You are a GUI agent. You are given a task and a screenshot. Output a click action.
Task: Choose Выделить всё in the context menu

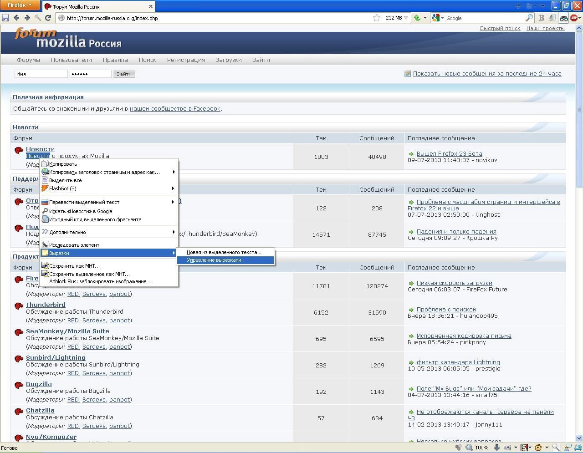pos(109,180)
